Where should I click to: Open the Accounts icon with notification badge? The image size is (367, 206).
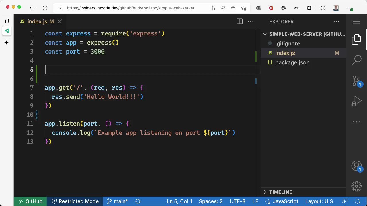coord(356,166)
